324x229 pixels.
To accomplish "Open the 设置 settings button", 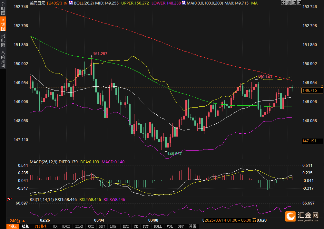I will (x=193, y=226).
